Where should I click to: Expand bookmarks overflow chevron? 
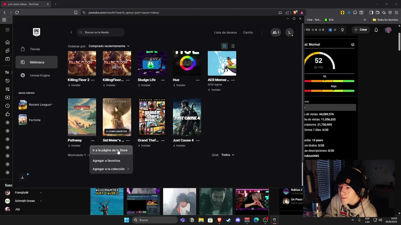[x=365, y=20]
